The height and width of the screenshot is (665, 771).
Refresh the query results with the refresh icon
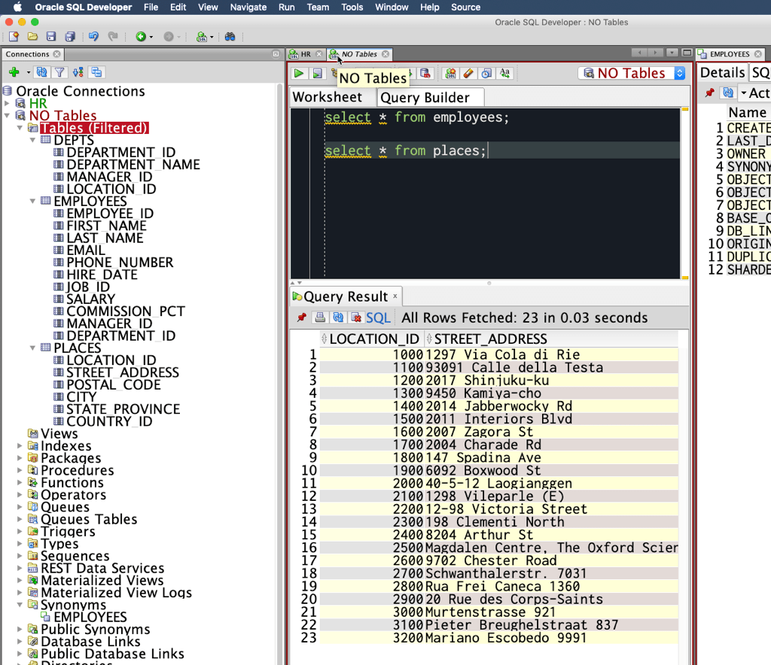click(x=338, y=317)
